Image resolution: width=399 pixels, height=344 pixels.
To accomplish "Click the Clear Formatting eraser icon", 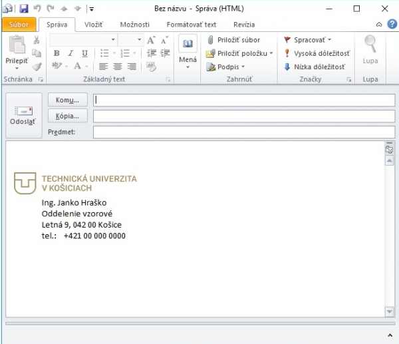I will coord(151,67).
